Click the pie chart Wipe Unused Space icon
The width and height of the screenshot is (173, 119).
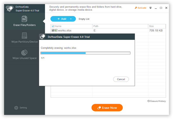(x=24, y=53)
